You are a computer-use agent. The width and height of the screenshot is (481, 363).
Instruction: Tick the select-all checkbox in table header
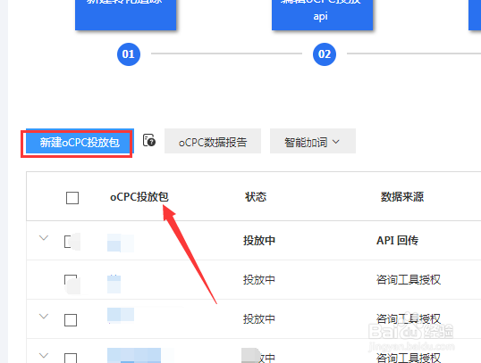point(72,198)
